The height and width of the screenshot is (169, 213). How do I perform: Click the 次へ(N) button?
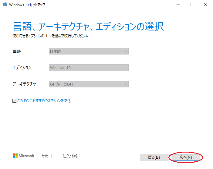click(186, 157)
